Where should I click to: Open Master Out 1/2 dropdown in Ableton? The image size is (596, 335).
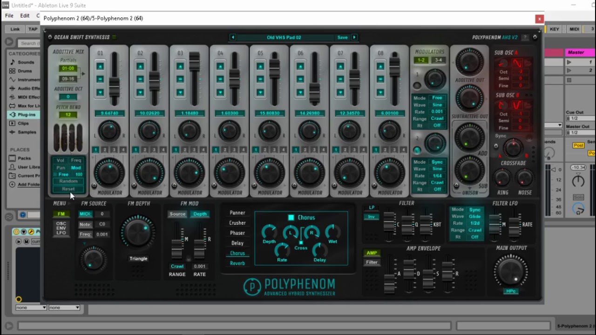point(580,133)
